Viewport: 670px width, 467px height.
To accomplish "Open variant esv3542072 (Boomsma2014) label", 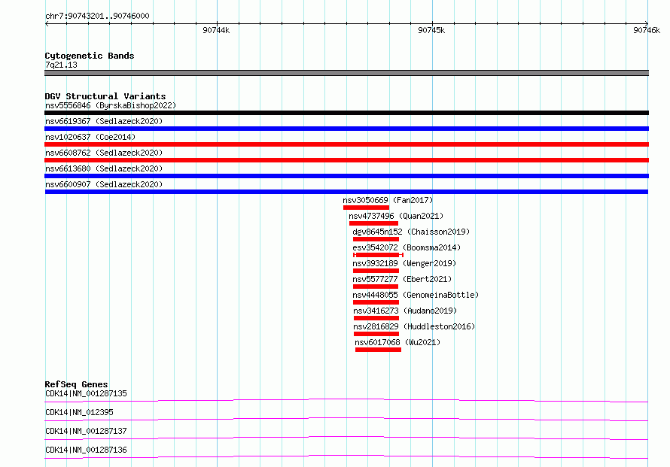I will pyautogui.click(x=407, y=247).
